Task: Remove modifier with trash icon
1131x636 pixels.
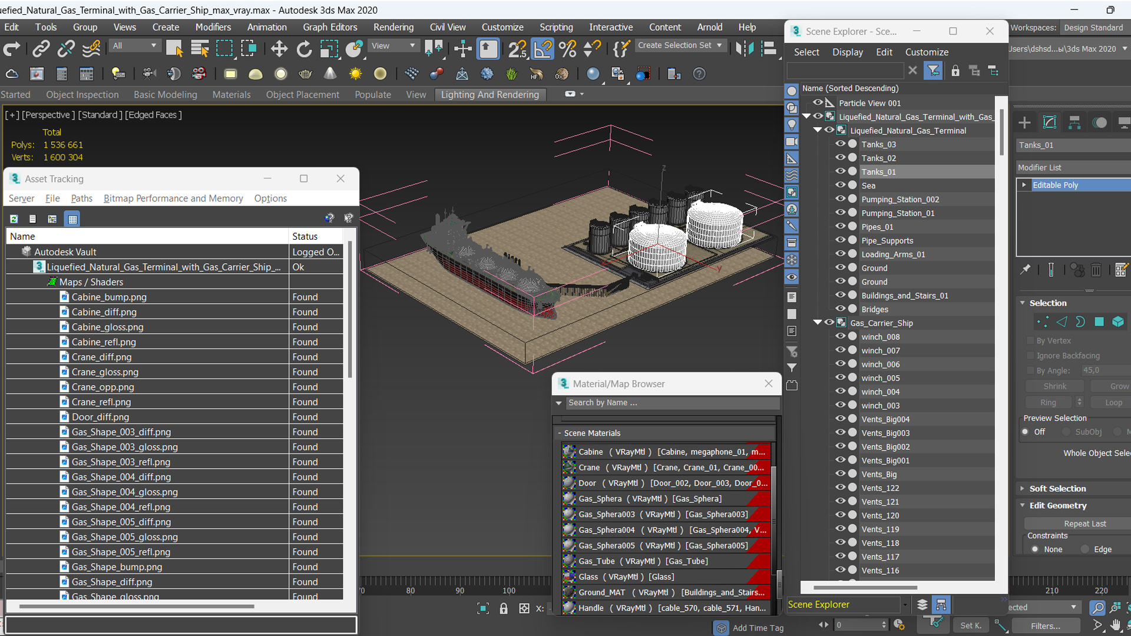Action: 1096,270
